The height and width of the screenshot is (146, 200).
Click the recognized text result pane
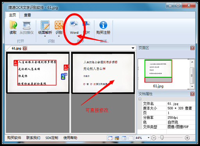(x=103, y=73)
